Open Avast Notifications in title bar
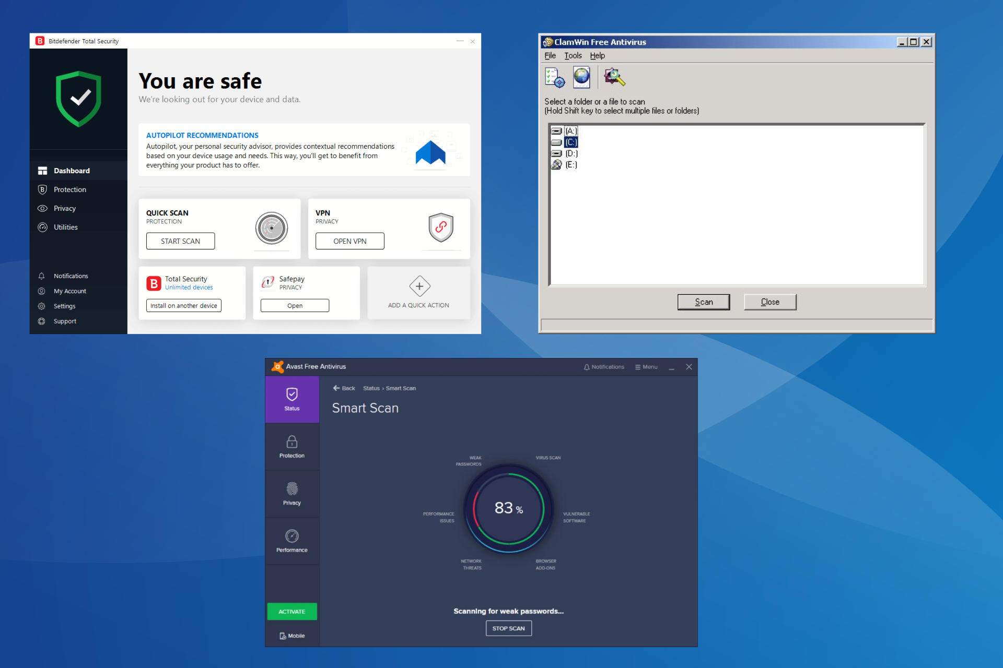The height and width of the screenshot is (668, 1003). coord(604,367)
